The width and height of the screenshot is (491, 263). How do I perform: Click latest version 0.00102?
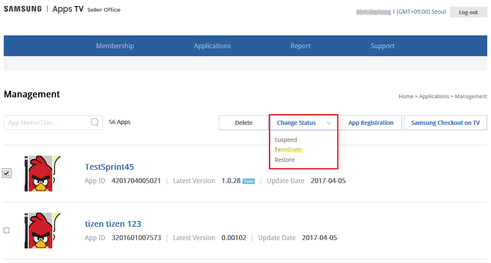coord(233,238)
